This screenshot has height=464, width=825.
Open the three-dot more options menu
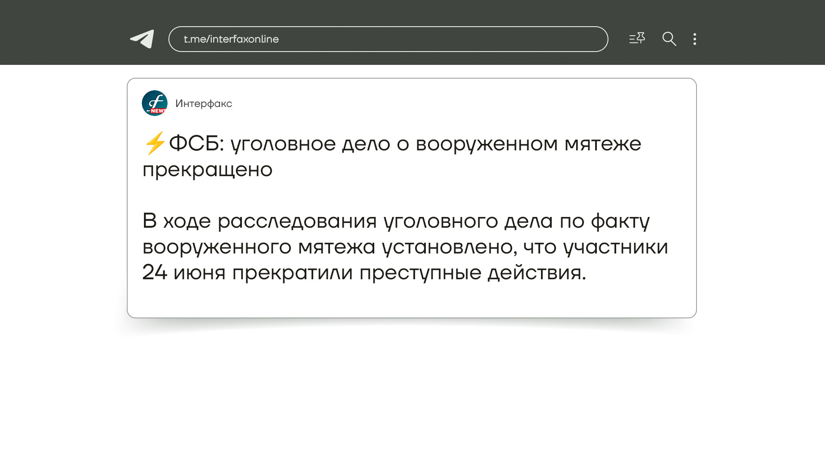[695, 39]
